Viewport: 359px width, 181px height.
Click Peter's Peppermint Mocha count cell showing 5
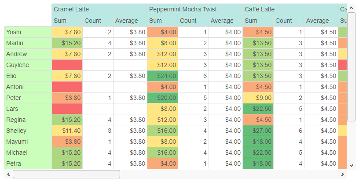point(193,98)
